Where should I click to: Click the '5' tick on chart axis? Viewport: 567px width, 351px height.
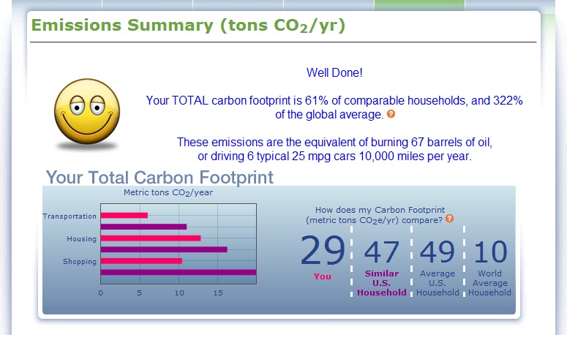pyautogui.click(x=139, y=292)
